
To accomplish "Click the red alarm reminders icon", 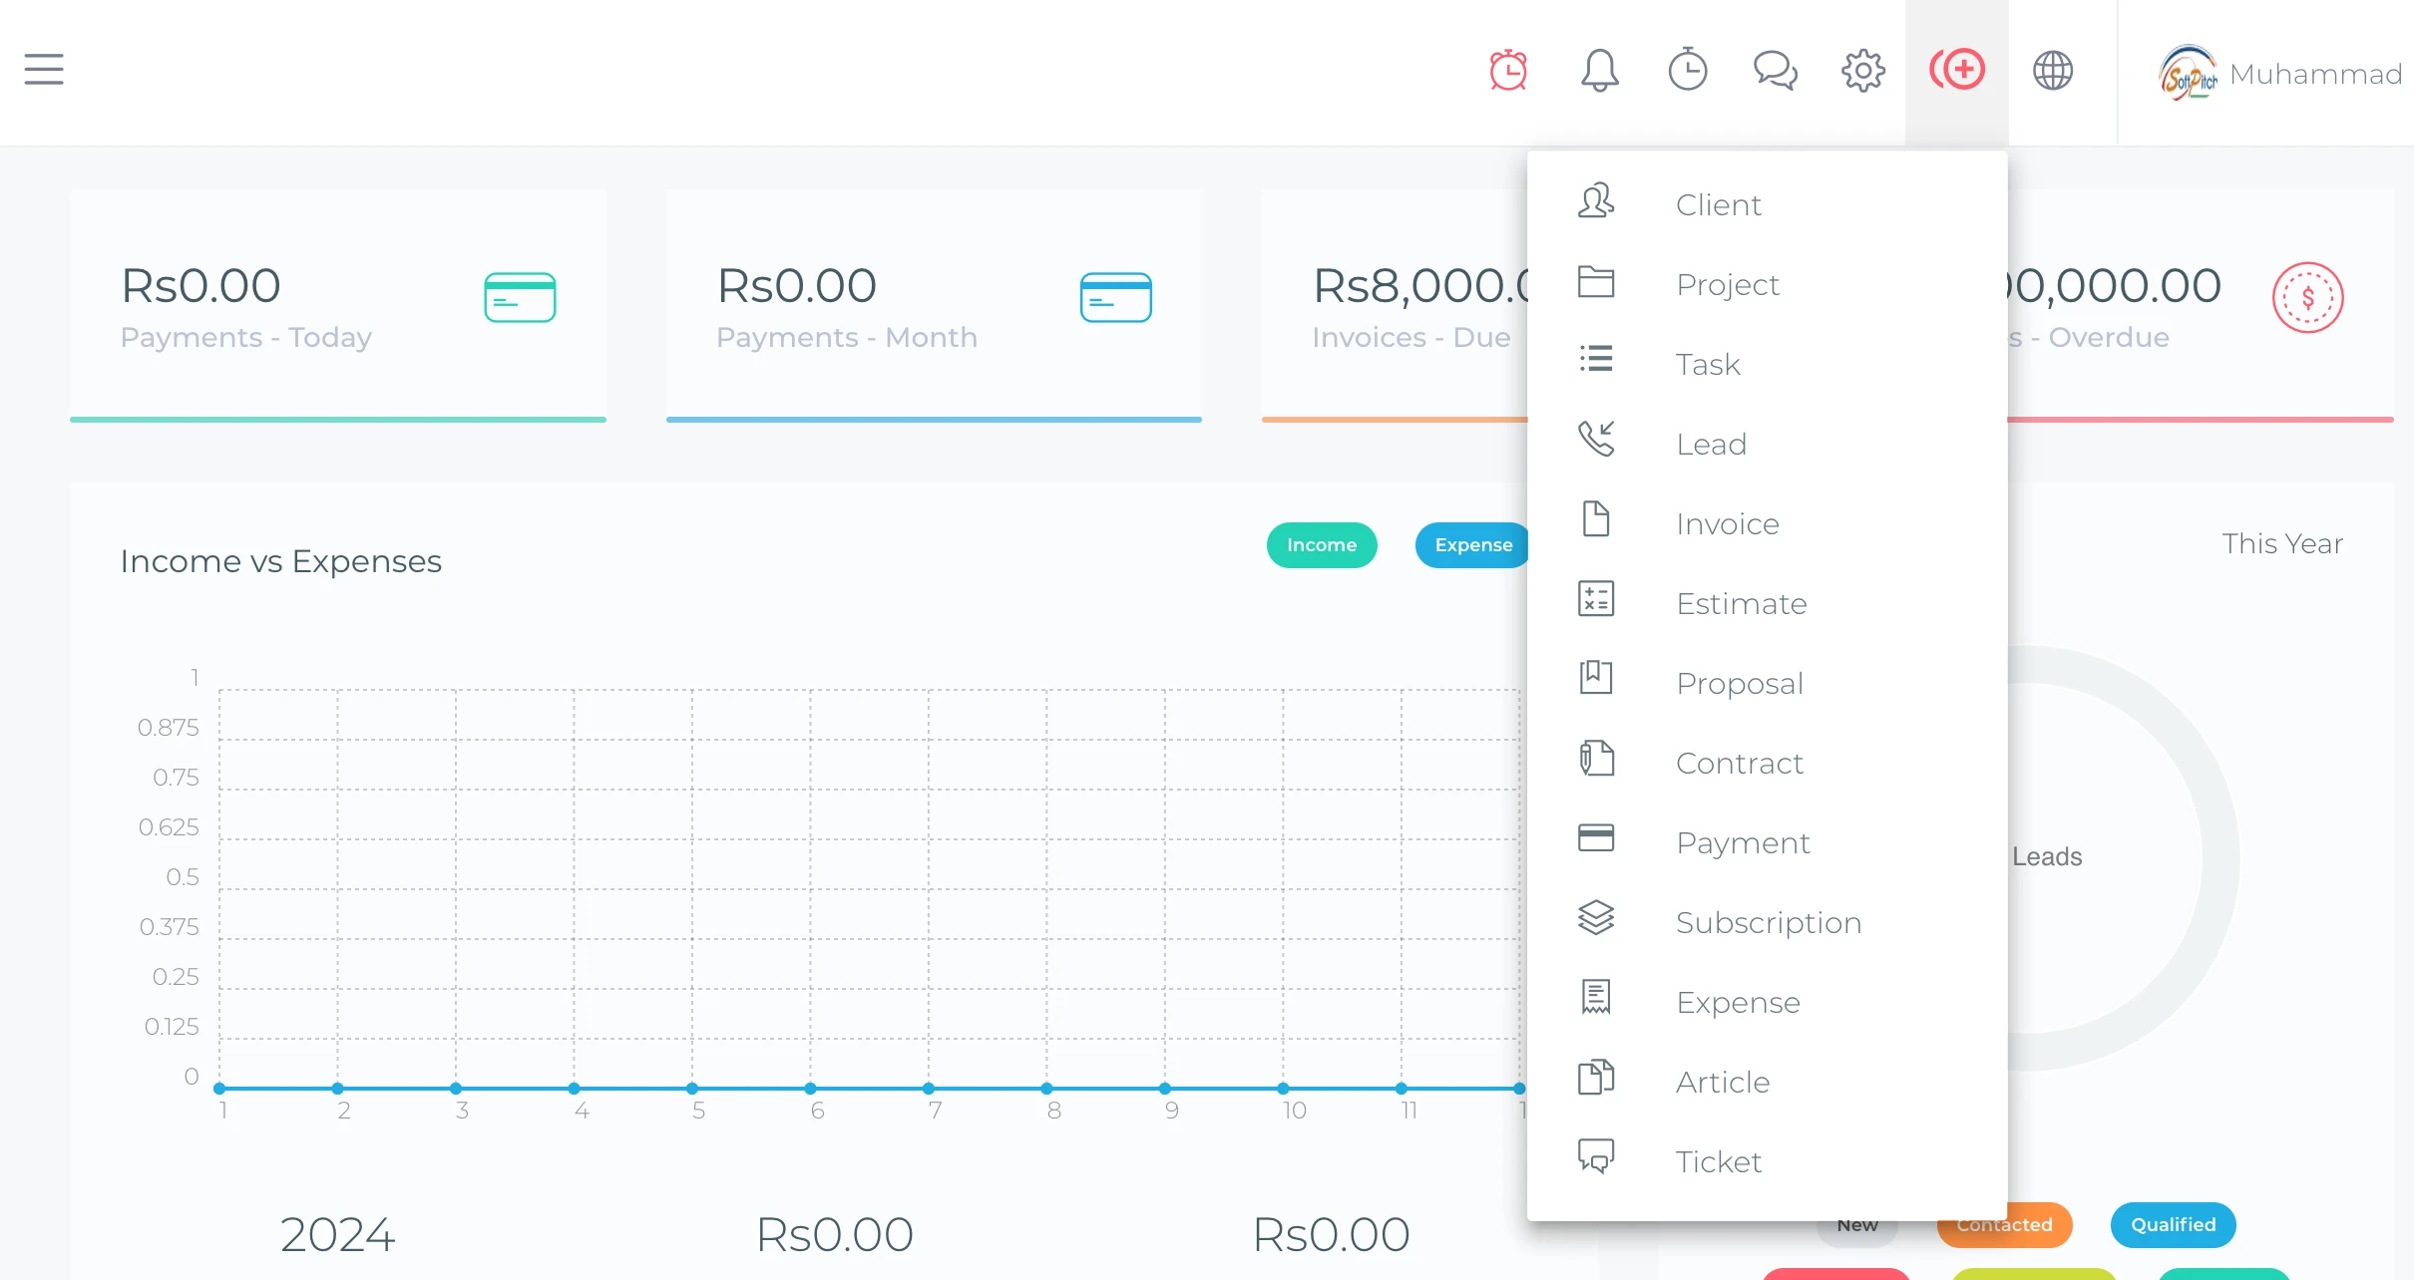I will (x=1508, y=70).
